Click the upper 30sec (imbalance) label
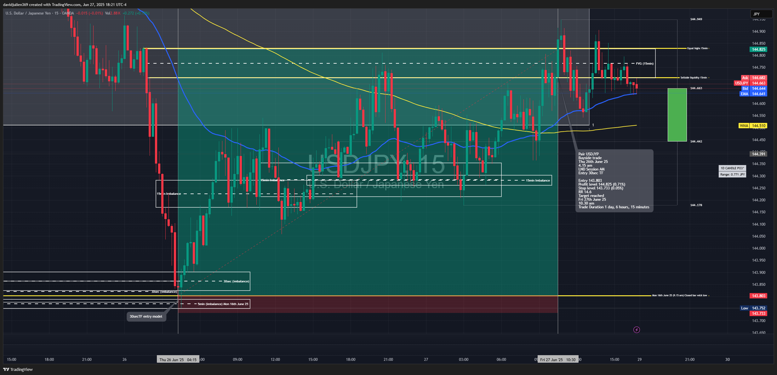777x375 pixels. pyautogui.click(x=236, y=281)
